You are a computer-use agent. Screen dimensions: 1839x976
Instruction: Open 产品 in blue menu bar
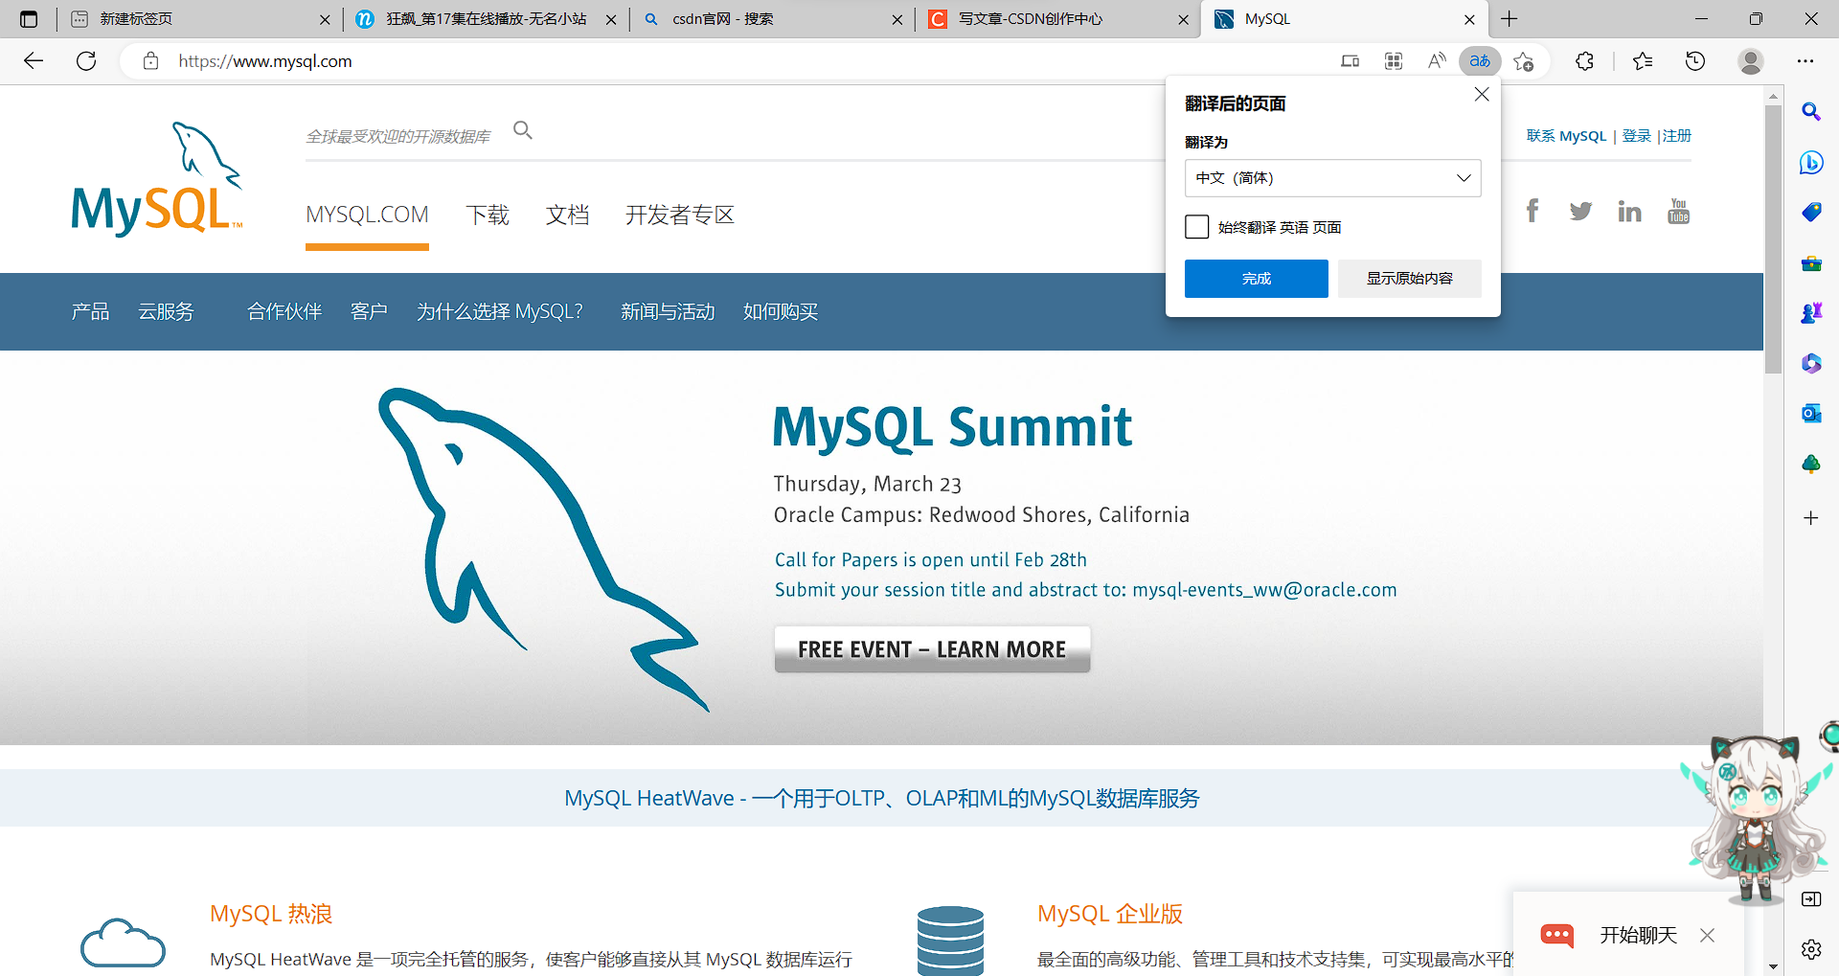tap(90, 311)
